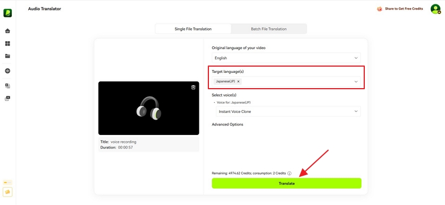Click the headphones audio preview thumbnail
Viewport: 445px width, 205px height.
point(149,108)
